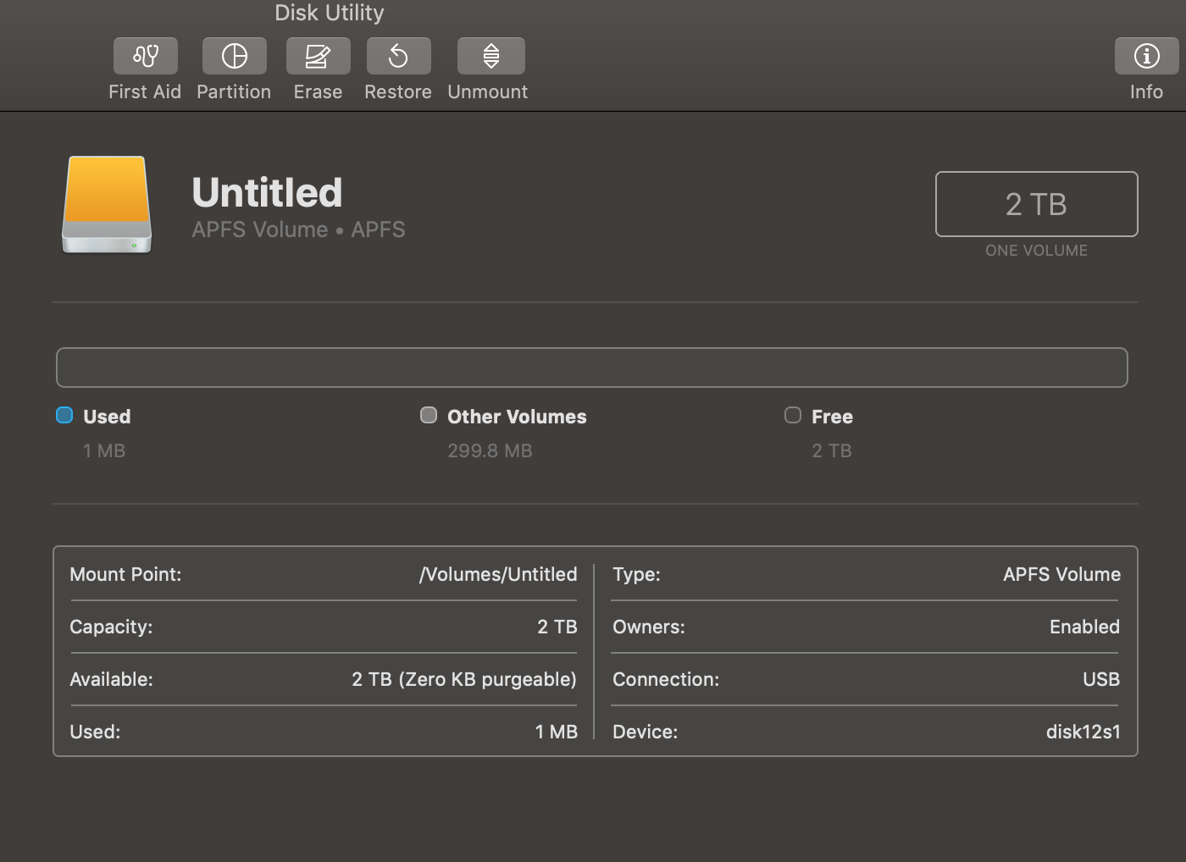Click the 2 TB capacity box
Screen dimensions: 1186x862
[1036, 204]
